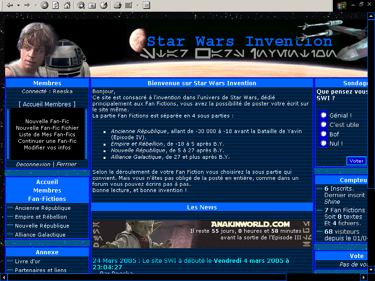Click the italic Nouvelle République link in welcome text
This screenshot has width=375, height=281.
point(138,150)
